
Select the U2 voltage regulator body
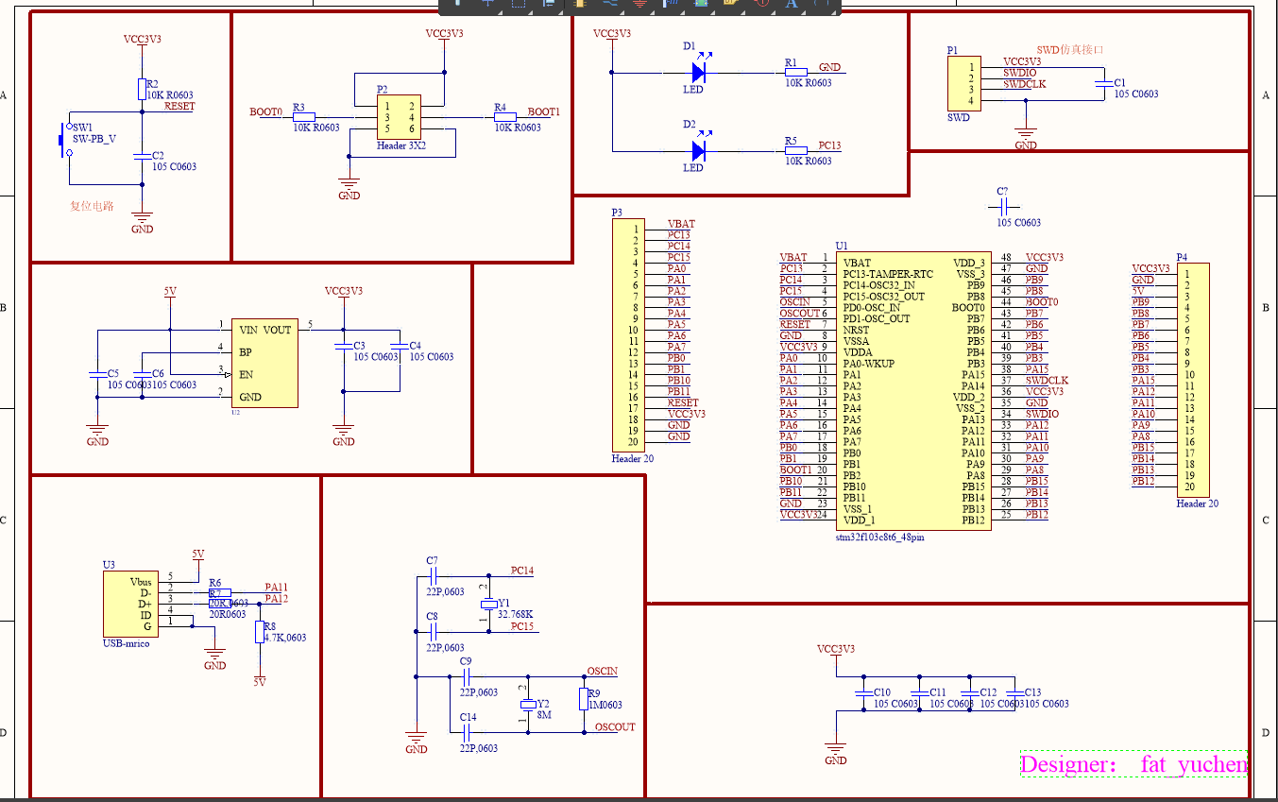[264, 363]
